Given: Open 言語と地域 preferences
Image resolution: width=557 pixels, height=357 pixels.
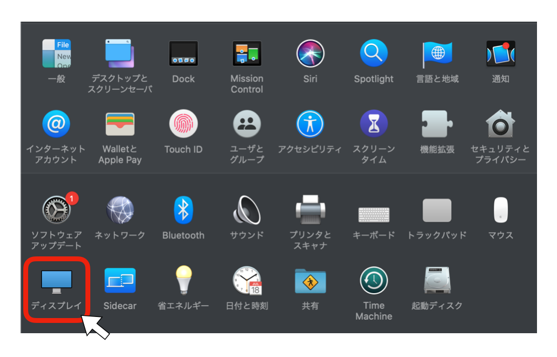Looking at the screenshot, I should tap(437, 54).
